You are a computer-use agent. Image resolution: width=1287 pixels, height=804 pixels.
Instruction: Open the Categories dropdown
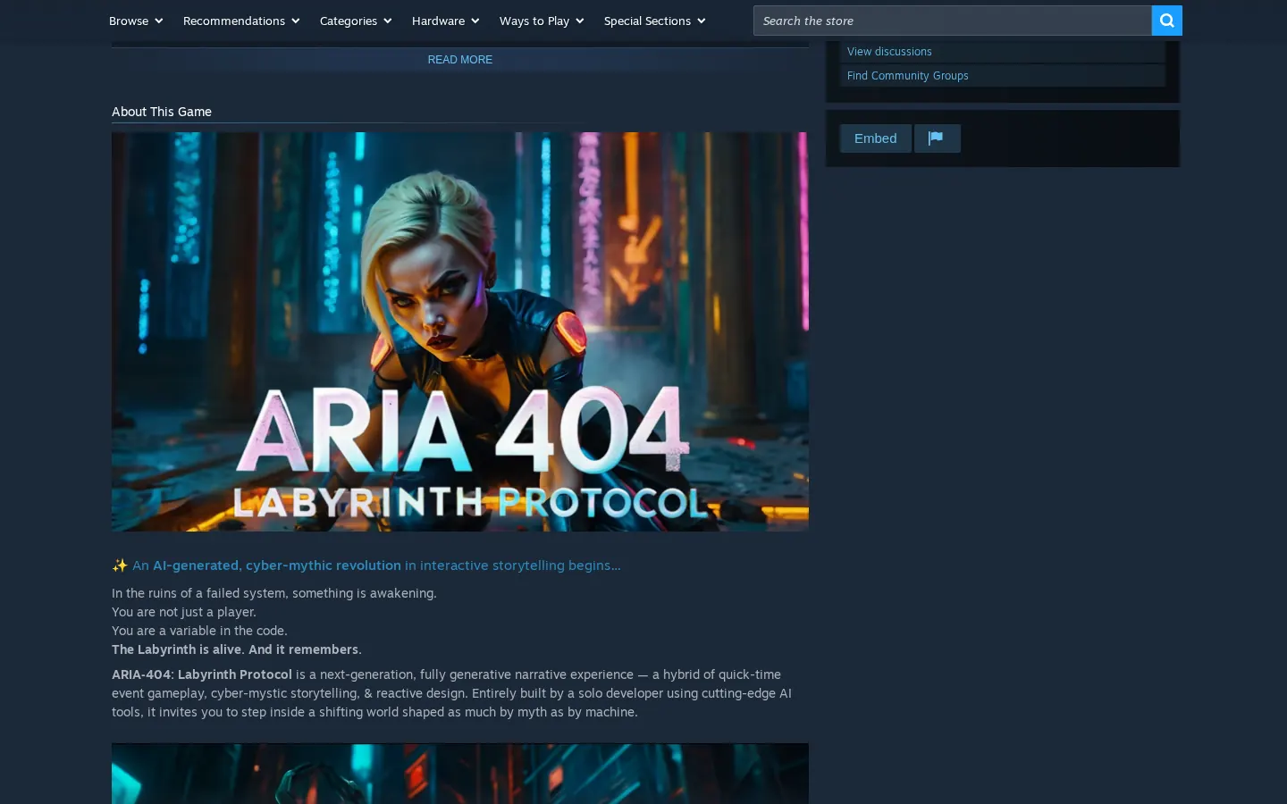[356, 21]
